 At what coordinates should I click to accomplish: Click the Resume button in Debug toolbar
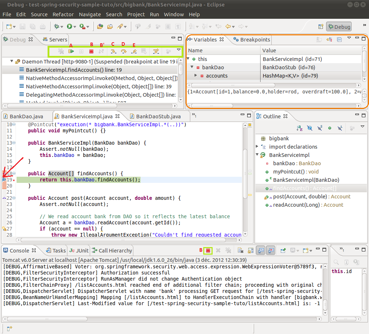click(x=71, y=52)
